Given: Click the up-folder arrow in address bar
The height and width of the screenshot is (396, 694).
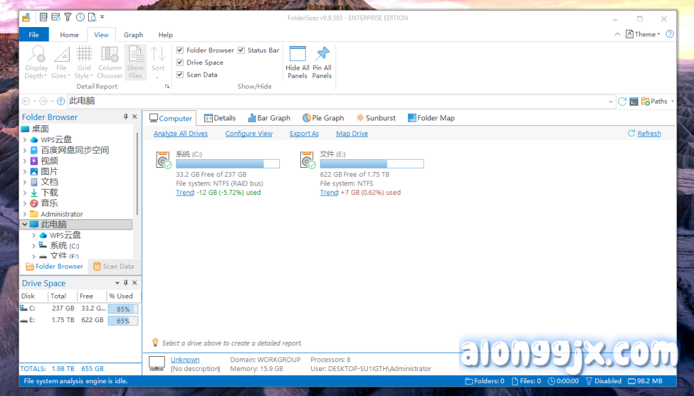Looking at the screenshot, I should coord(61,102).
